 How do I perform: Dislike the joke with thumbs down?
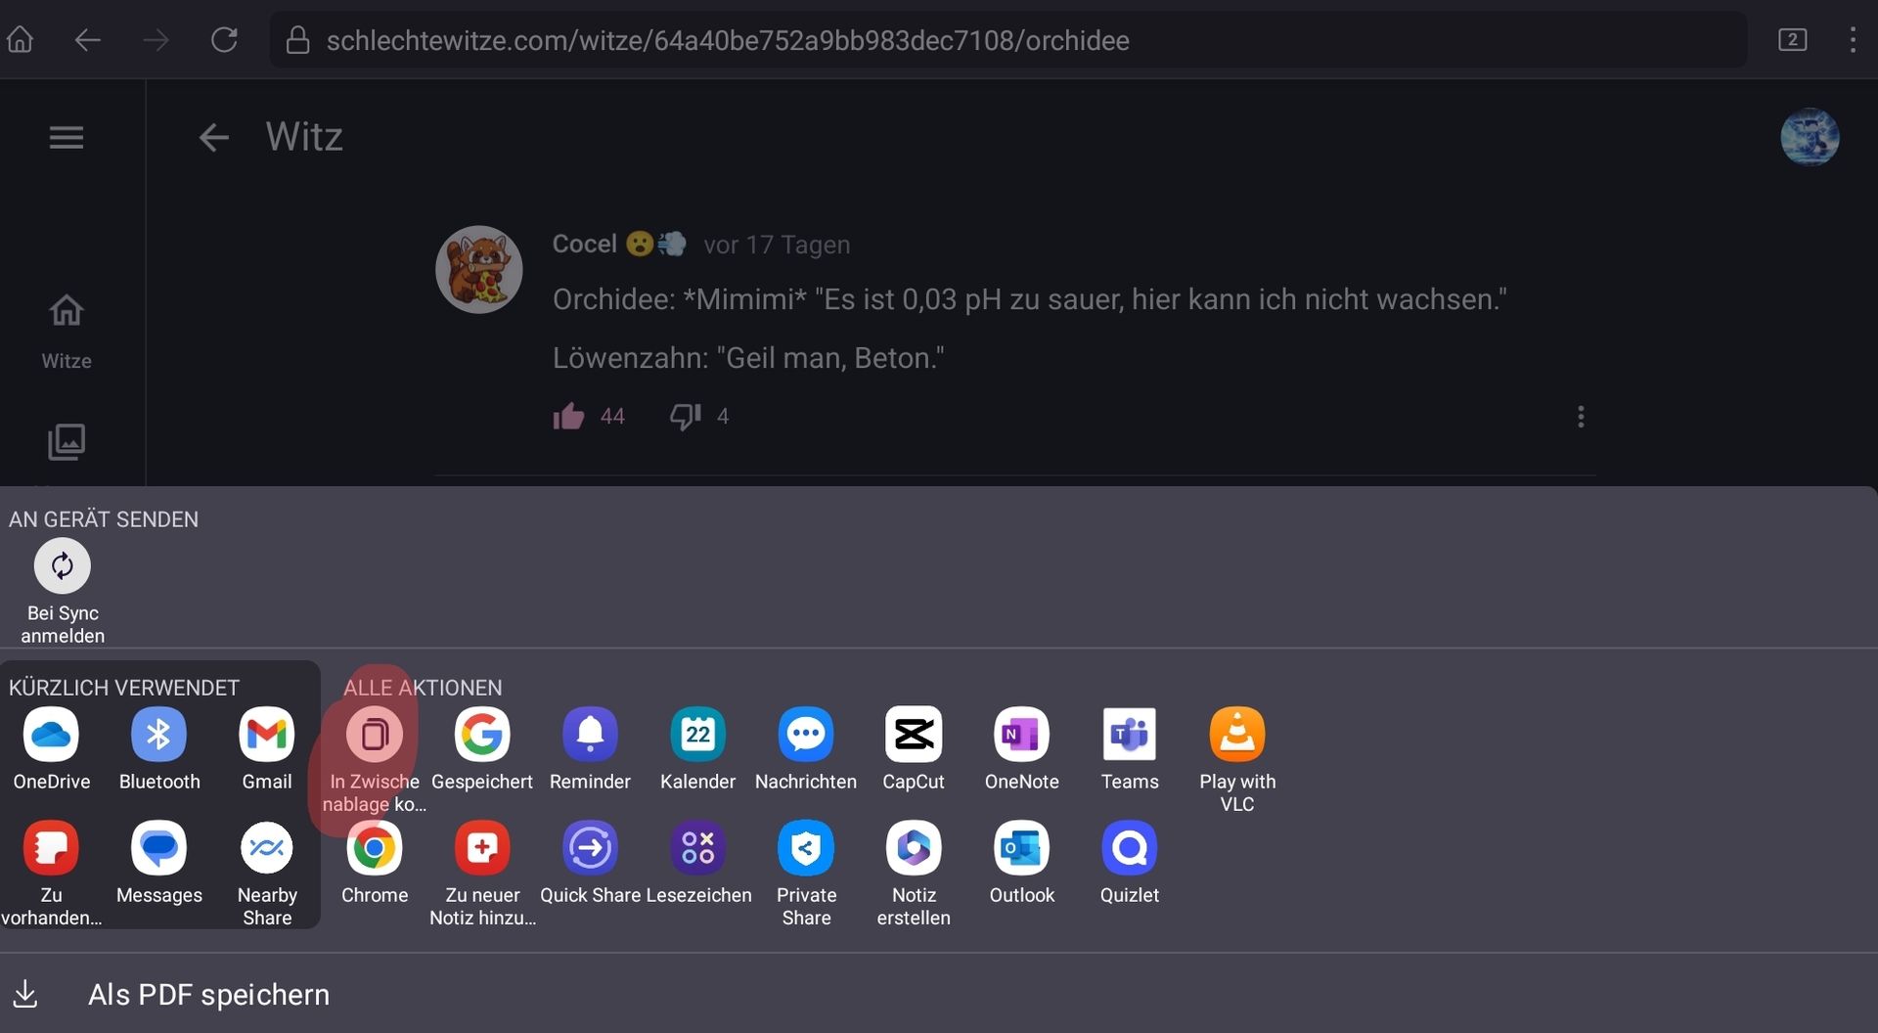[x=685, y=417]
